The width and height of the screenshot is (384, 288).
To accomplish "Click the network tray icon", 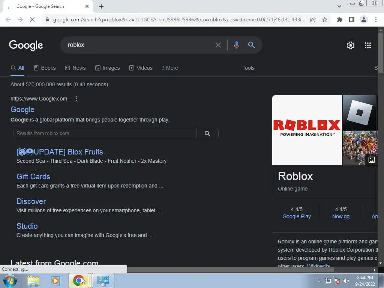I will pos(328,281).
